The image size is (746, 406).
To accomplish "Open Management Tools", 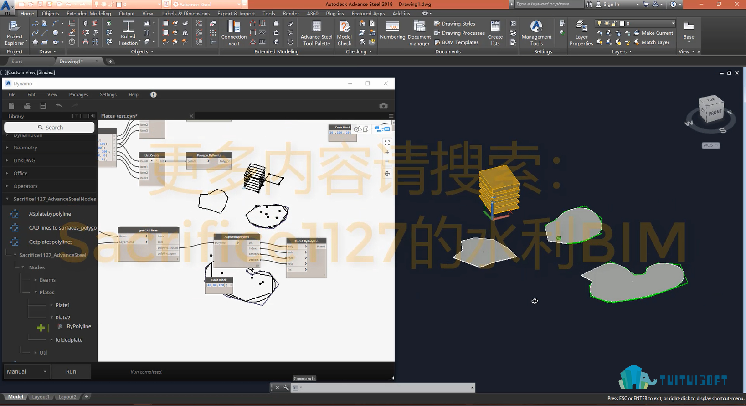I will (536, 33).
